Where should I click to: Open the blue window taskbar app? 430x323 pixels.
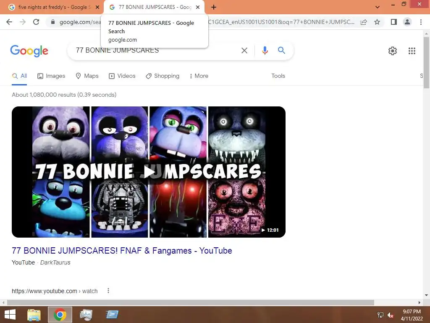pyautogui.click(x=112, y=315)
